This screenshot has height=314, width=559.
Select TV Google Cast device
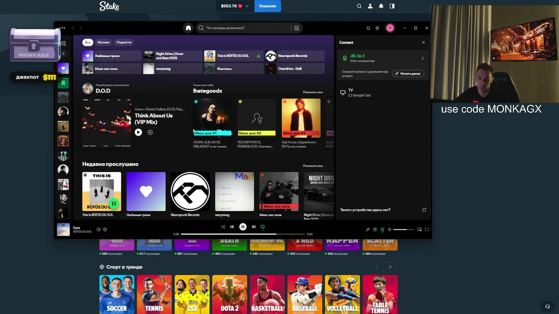(383, 92)
